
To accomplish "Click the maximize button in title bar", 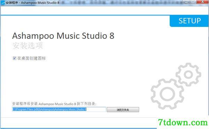I will [x=193, y=2].
